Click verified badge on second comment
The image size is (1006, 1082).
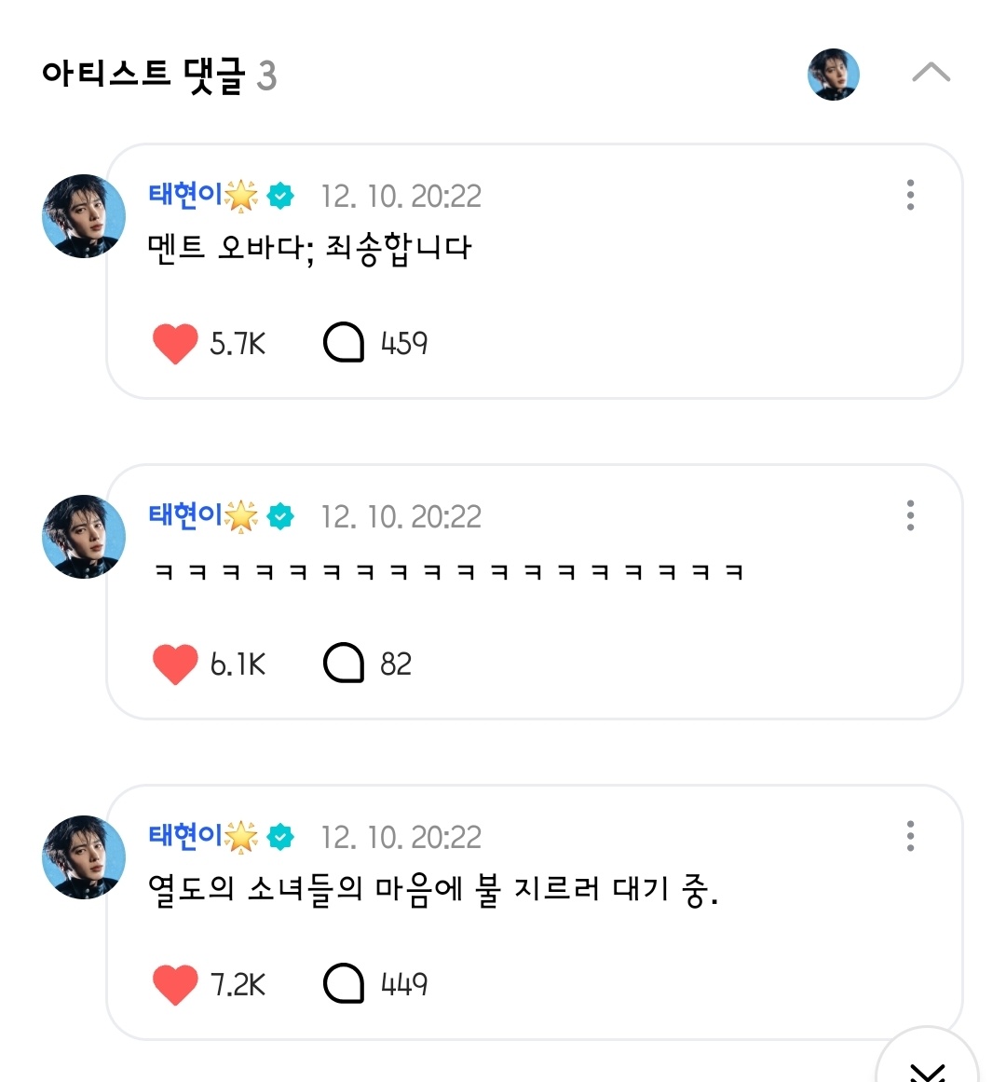click(x=280, y=516)
